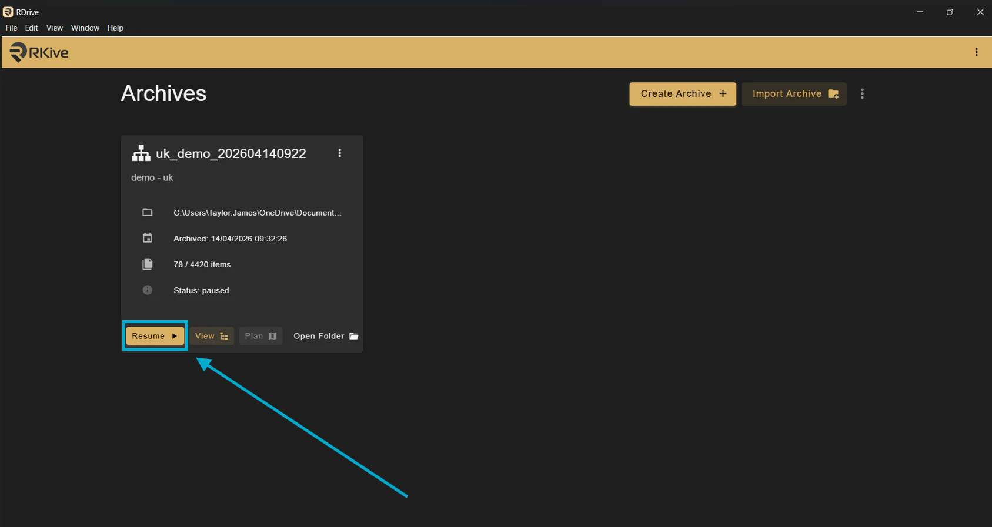This screenshot has height=527, width=992.
Task: Open the Window menu
Action: 85,28
